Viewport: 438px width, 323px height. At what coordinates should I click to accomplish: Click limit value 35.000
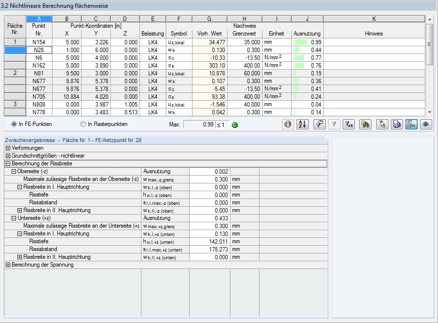coord(245,42)
